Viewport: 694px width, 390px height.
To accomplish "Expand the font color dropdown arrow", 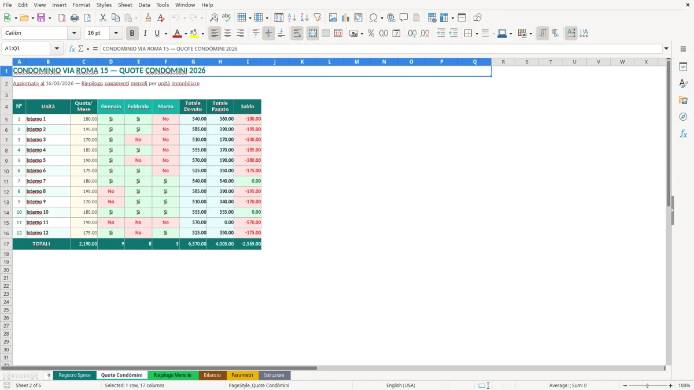I will click(x=186, y=34).
